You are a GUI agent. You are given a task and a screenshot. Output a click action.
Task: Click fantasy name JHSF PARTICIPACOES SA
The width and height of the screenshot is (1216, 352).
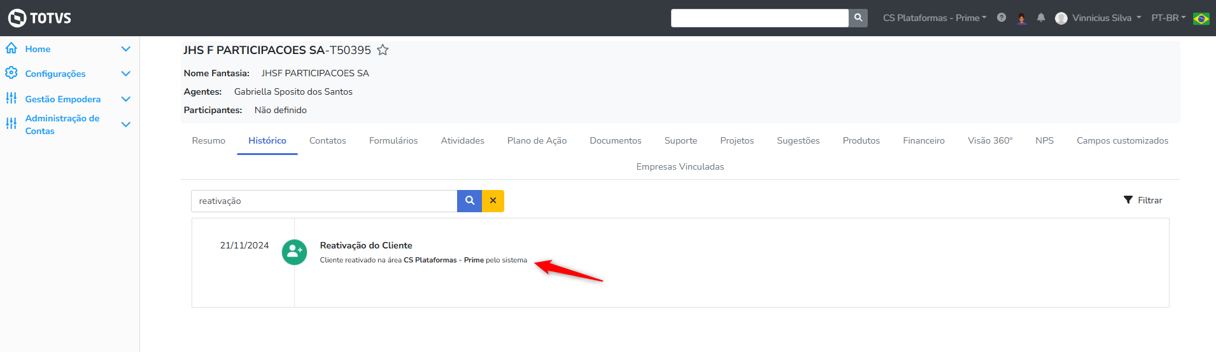coord(315,73)
